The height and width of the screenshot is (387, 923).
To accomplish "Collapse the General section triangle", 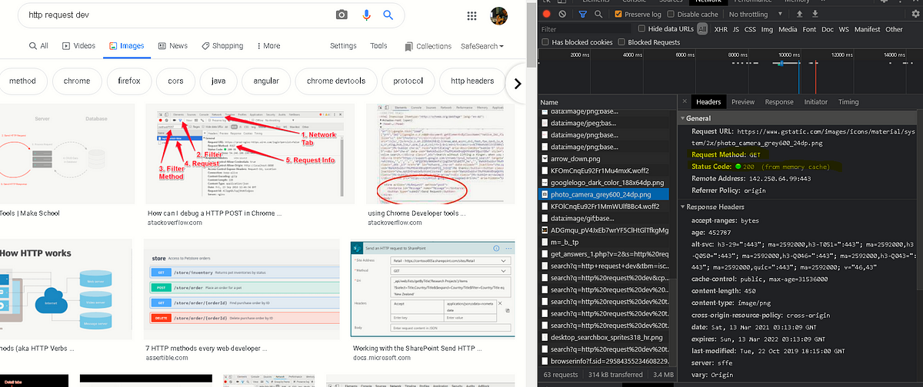I will (x=683, y=118).
